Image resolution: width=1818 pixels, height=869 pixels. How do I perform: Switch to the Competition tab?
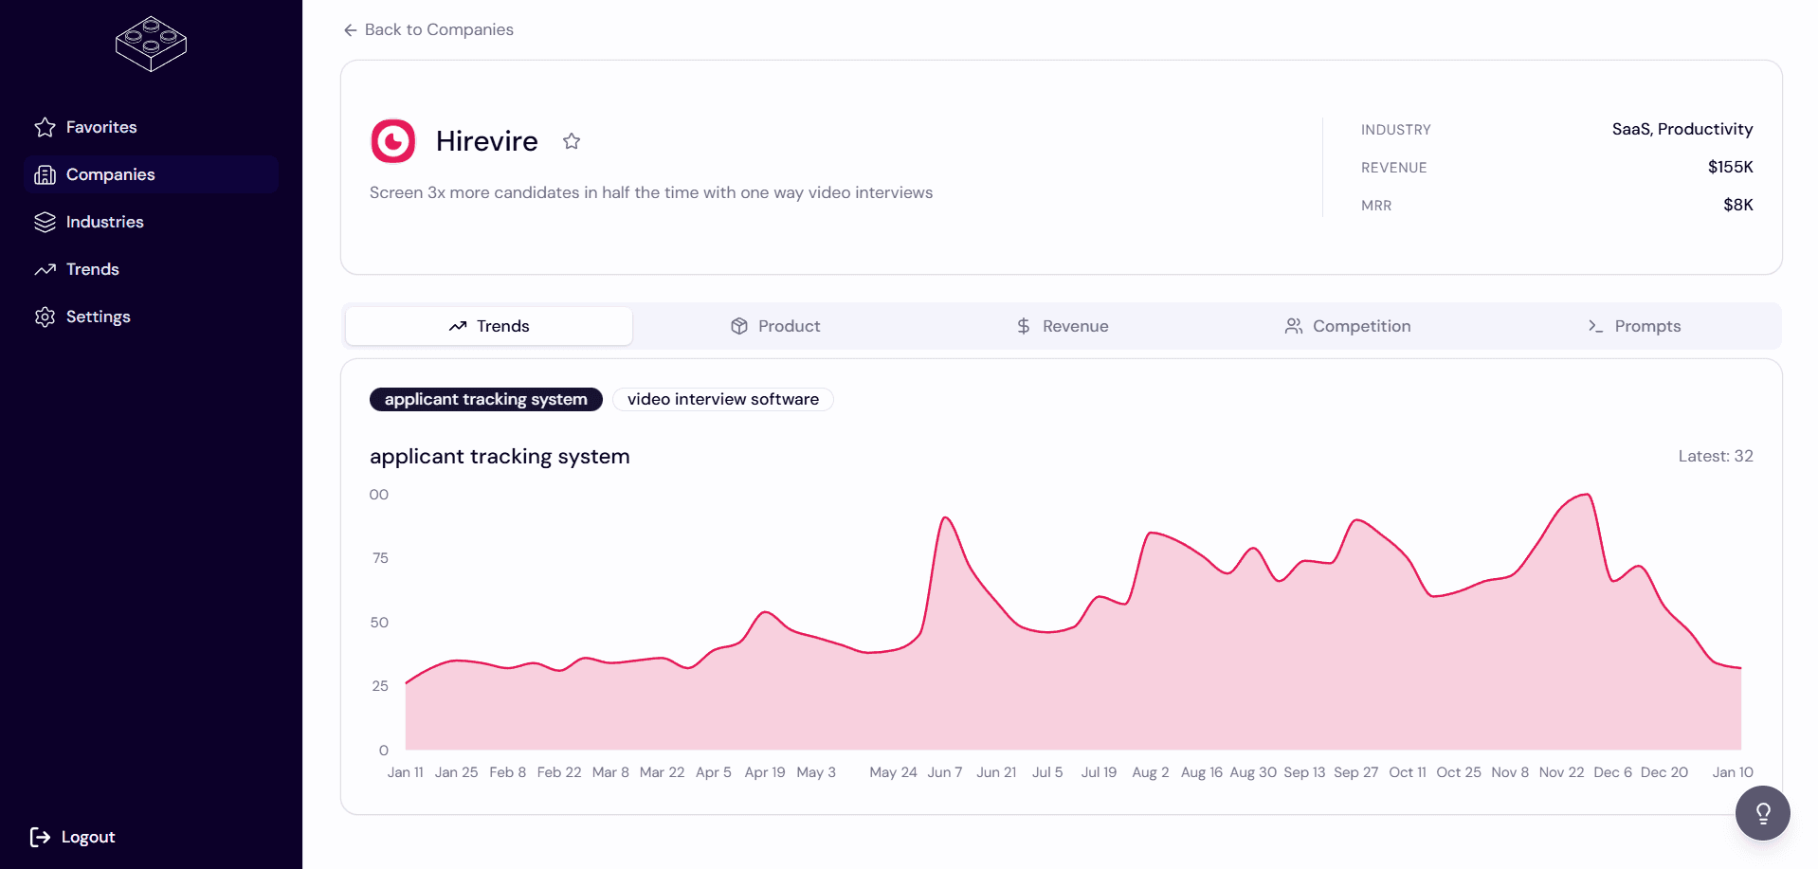pyautogui.click(x=1347, y=326)
